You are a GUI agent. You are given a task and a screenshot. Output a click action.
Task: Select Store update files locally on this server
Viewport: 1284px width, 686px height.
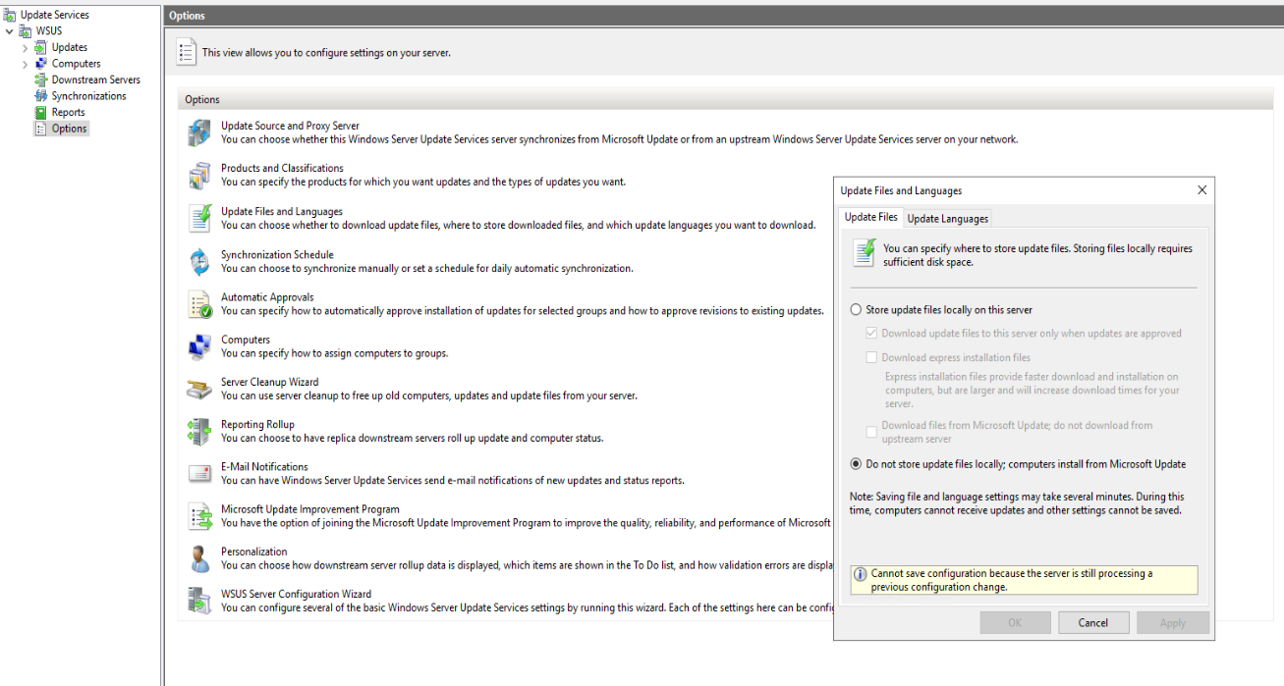coord(856,310)
